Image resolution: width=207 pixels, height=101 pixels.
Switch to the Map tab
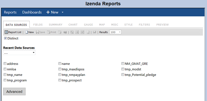[x=102, y=25]
